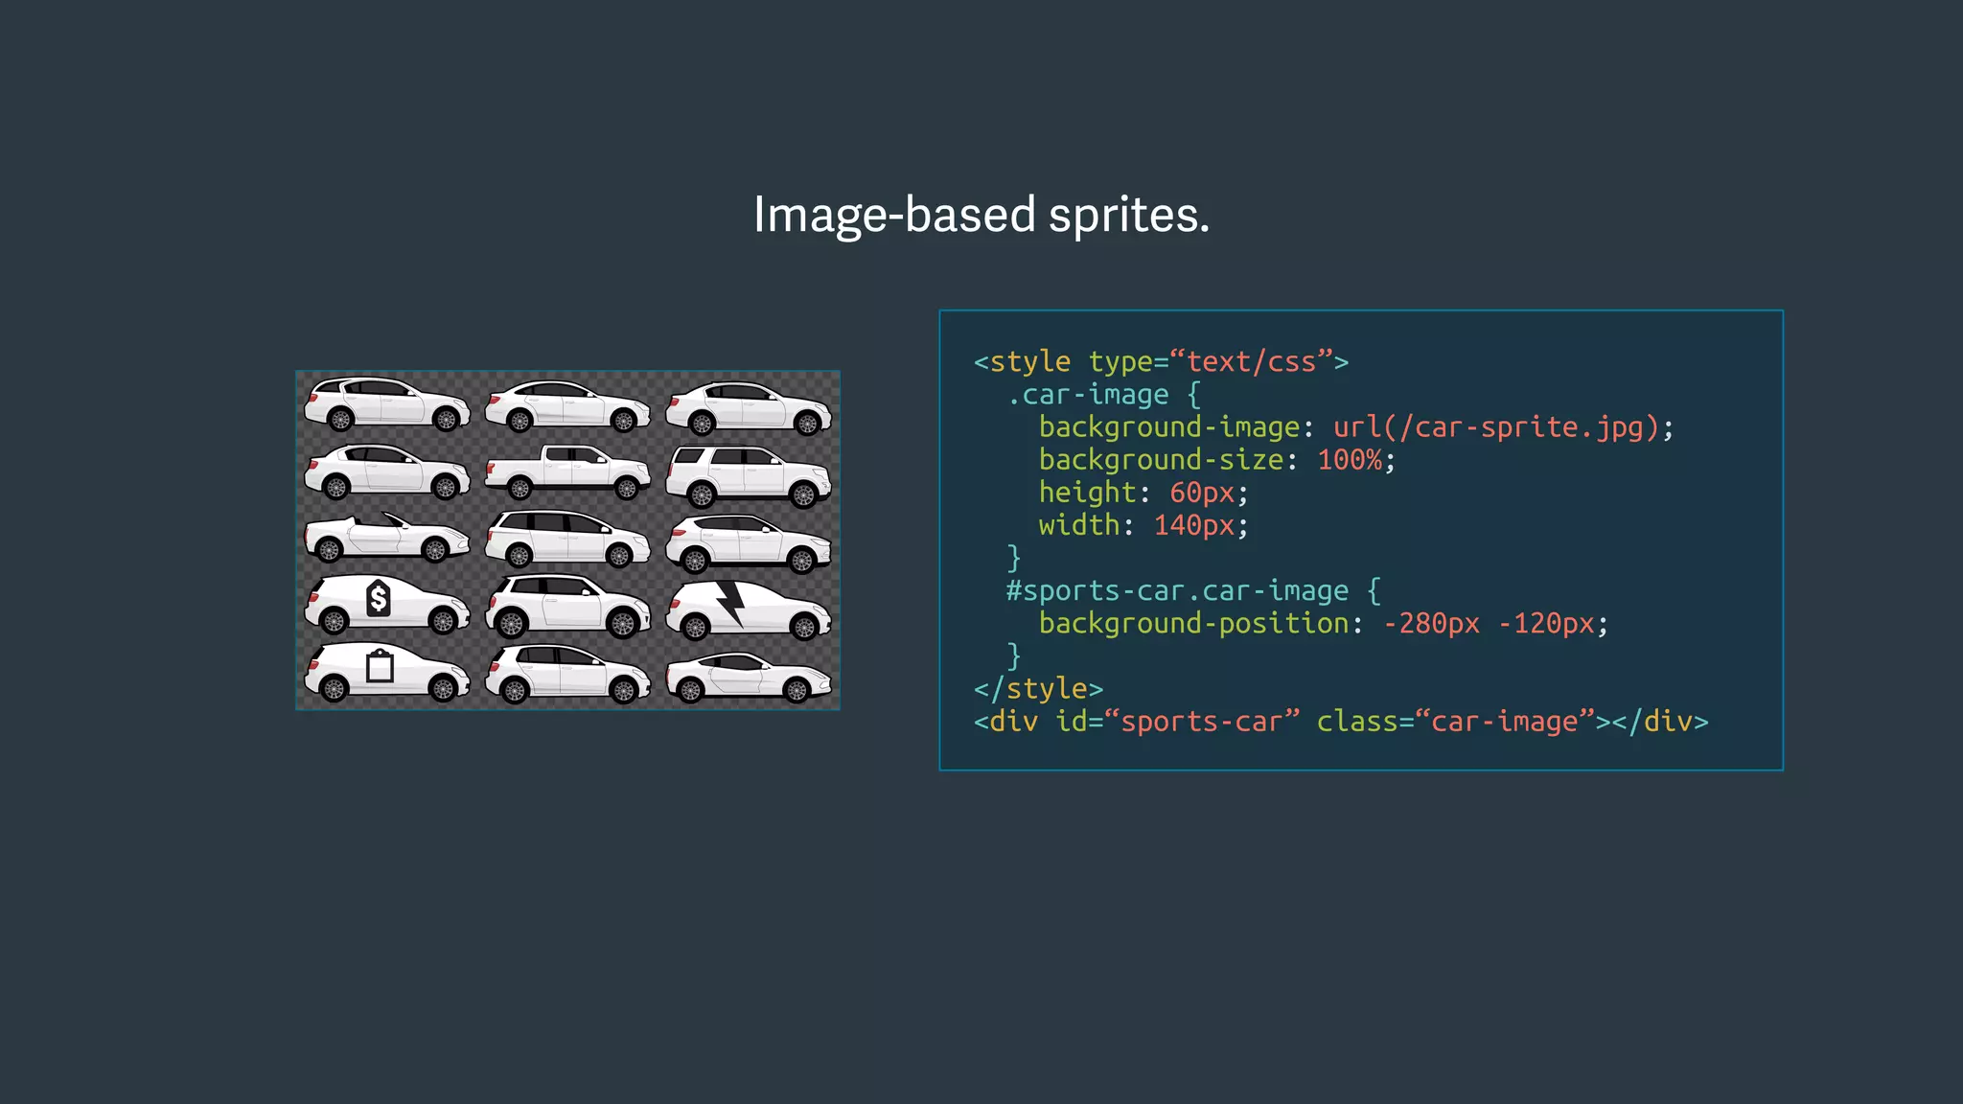Click the car with the dollar price tag
1963x1104 pixels.
387,605
